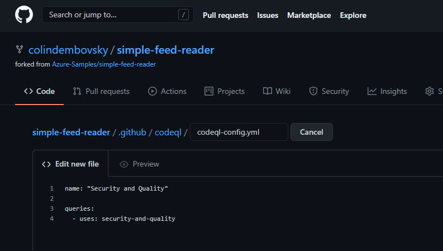Image resolution: width=443 pixels, height=251 pixels.
Task: Click the fork icon beside colindembovsky
Action: tap(19, 49)
